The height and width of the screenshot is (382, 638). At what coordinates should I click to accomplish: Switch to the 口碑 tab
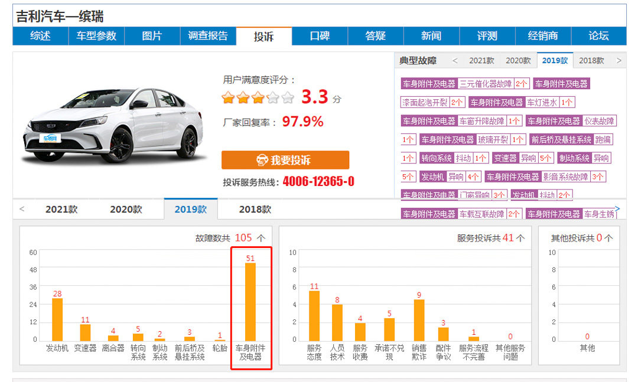coord(320,36)
